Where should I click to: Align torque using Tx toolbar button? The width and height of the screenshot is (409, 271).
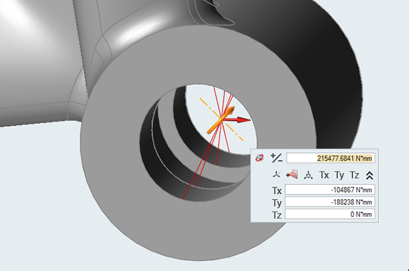tap(324, 175)
